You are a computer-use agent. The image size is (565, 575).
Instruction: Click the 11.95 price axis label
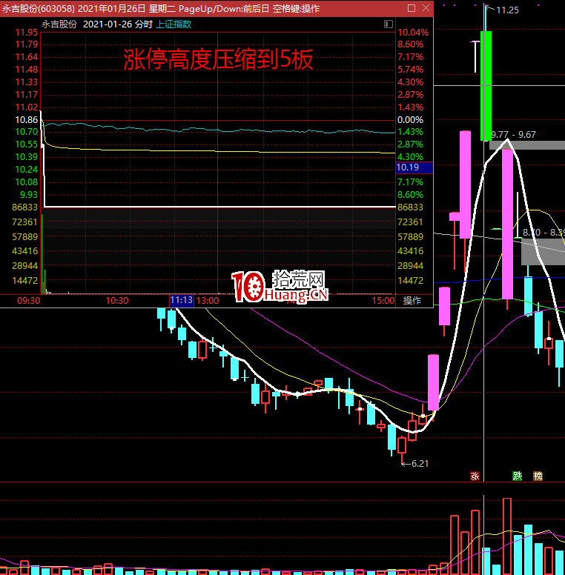tap(27, 33)
